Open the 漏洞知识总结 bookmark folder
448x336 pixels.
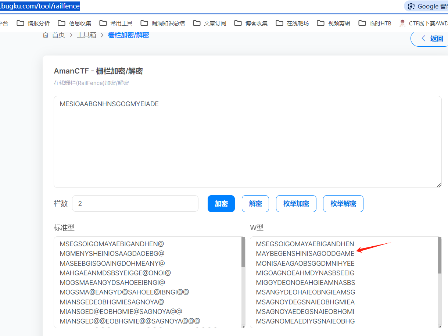(163, 23)
